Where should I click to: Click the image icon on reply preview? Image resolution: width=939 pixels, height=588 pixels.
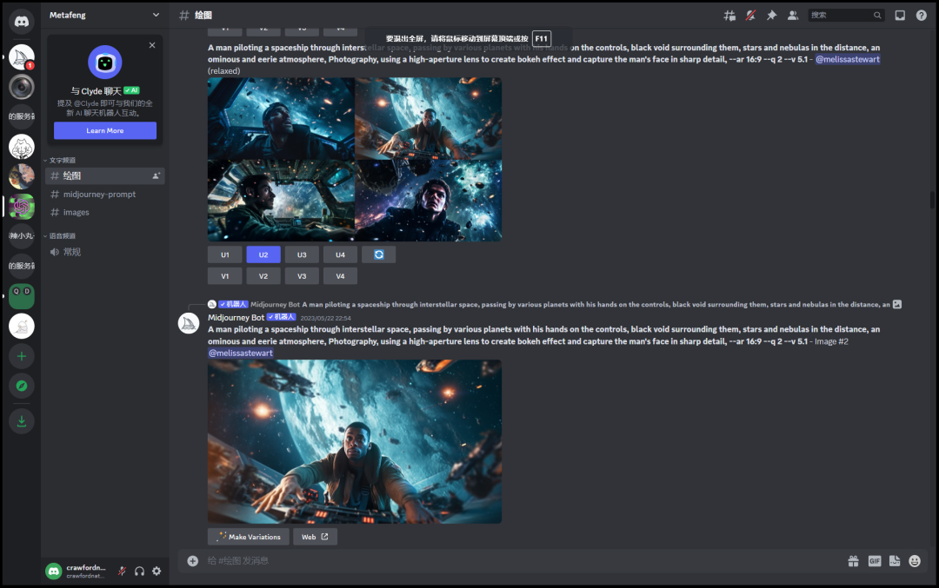coord(897,305)
